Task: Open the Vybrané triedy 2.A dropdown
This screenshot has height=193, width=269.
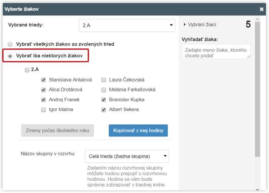Action: [x=127, y=25]
